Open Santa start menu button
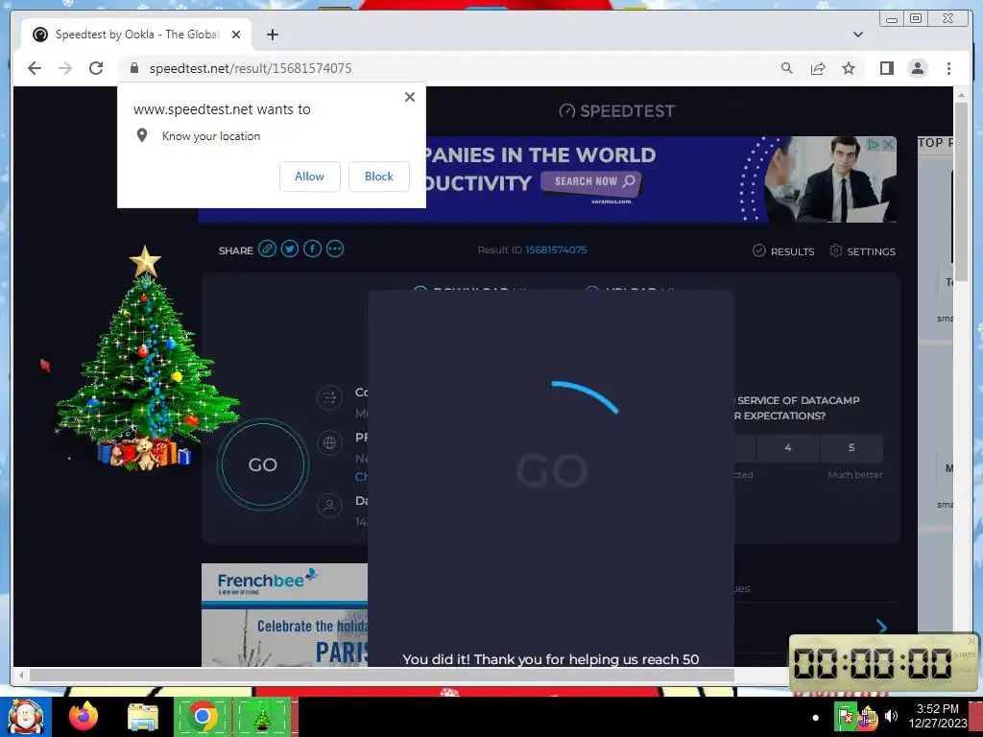The height and width of the screenshot is (737, 983). click(26, 716)
